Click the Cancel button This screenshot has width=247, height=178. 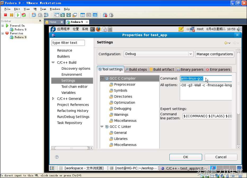point(221,157)
